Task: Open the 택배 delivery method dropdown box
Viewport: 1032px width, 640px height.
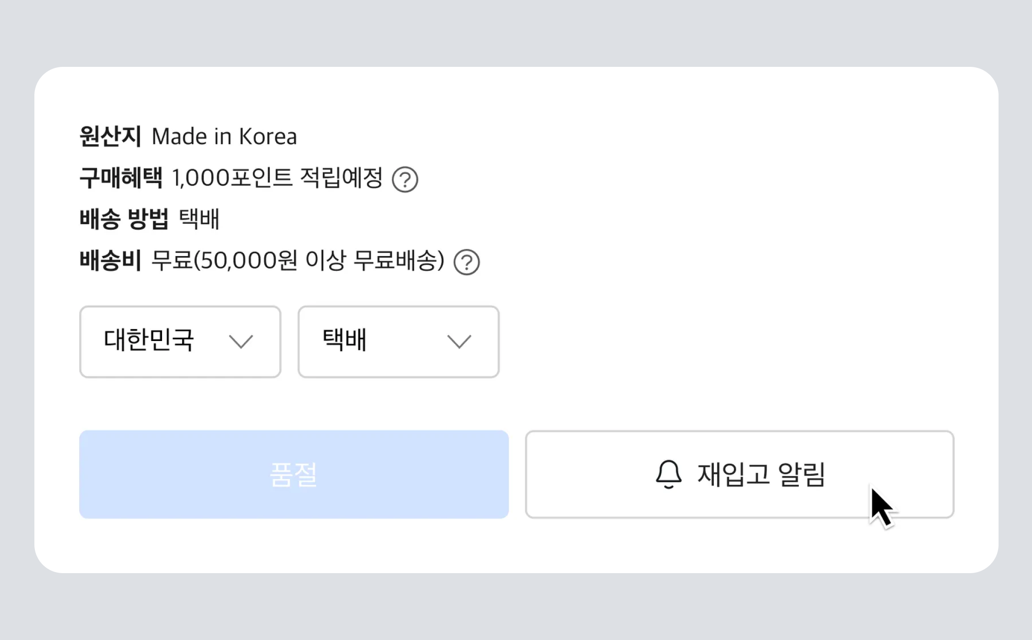Action: tap(398, 342)
